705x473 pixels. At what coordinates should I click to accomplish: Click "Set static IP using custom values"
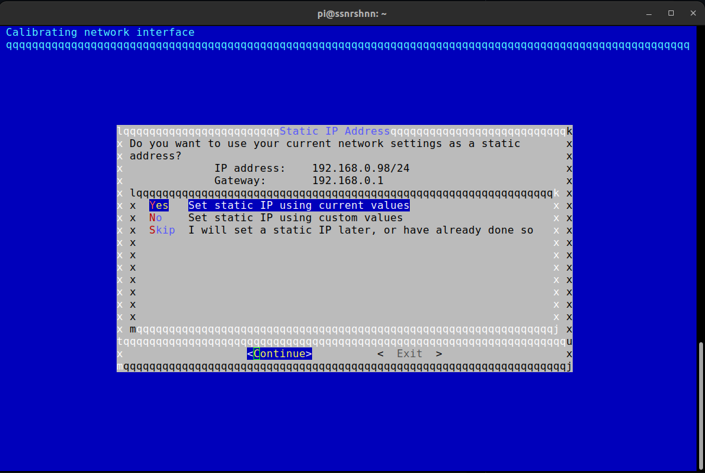tap(295, 218)
